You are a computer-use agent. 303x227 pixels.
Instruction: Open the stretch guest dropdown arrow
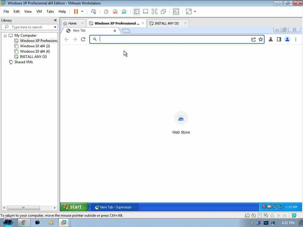click(x=195, y=12)
